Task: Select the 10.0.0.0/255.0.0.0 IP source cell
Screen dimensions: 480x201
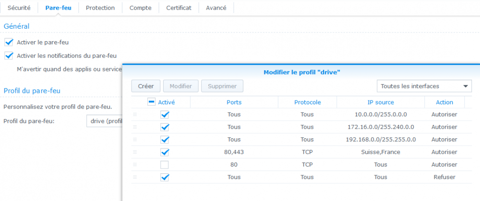Action: point(381,115)
